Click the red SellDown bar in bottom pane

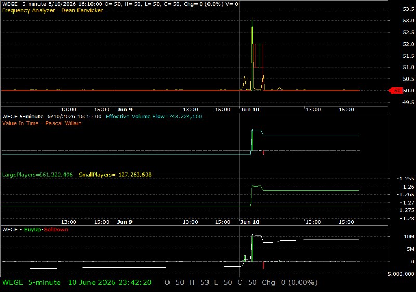[x=263, y=265]
